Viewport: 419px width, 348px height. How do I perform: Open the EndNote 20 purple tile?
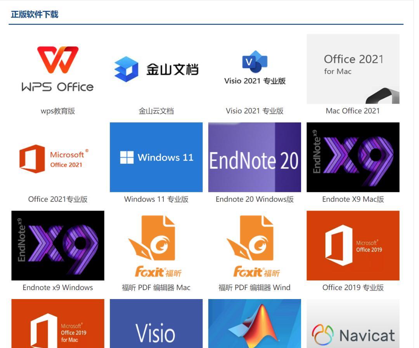click(x=255, y=157)
